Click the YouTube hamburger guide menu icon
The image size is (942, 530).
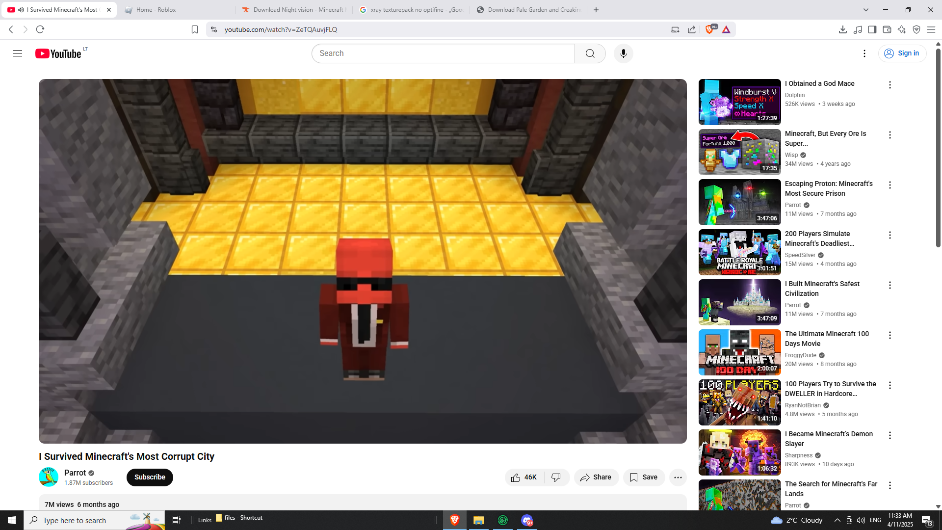coord(18,53)
